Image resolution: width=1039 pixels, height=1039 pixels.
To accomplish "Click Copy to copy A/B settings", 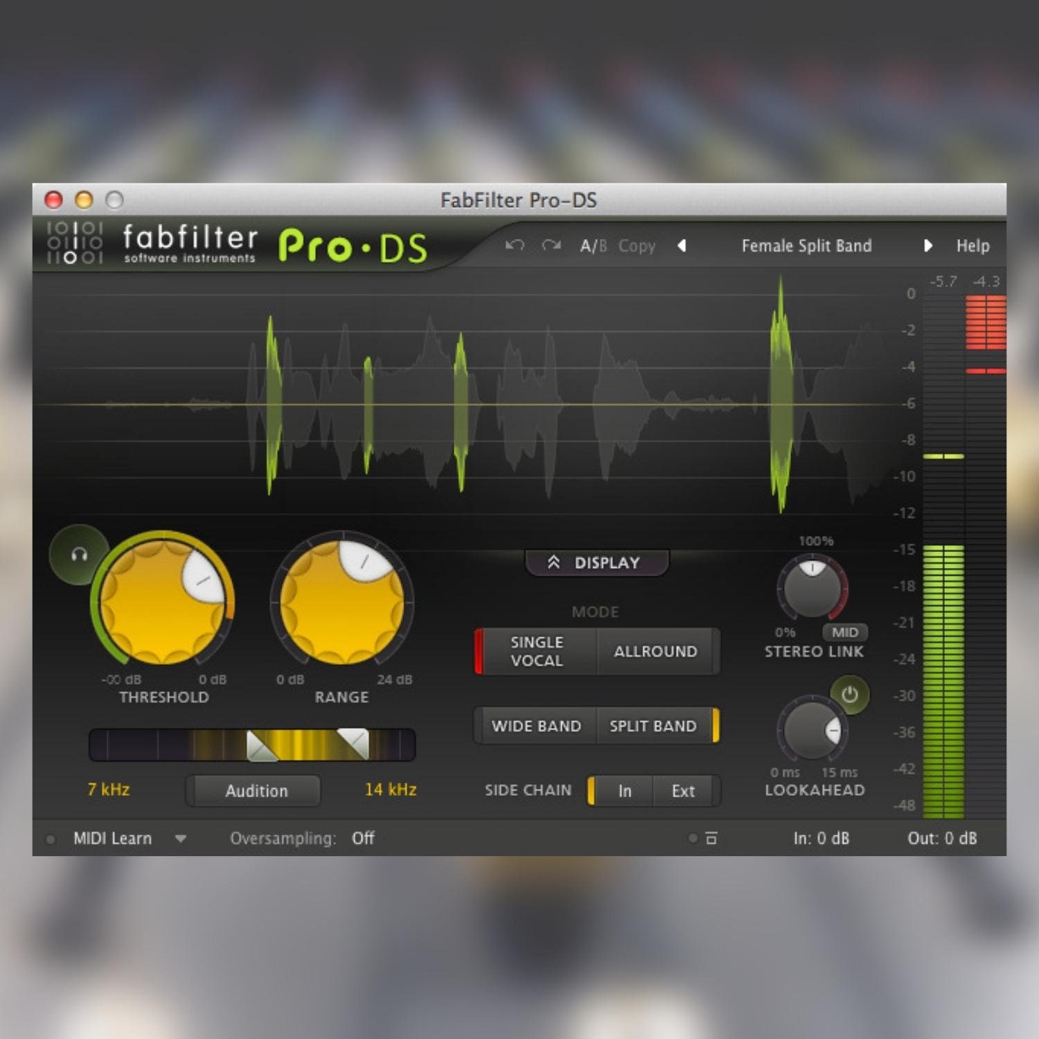I will click(x=637, y=247).
